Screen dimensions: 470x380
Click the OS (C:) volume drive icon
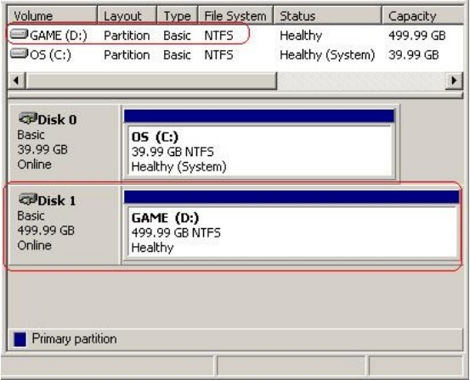[x=20, y=53]
